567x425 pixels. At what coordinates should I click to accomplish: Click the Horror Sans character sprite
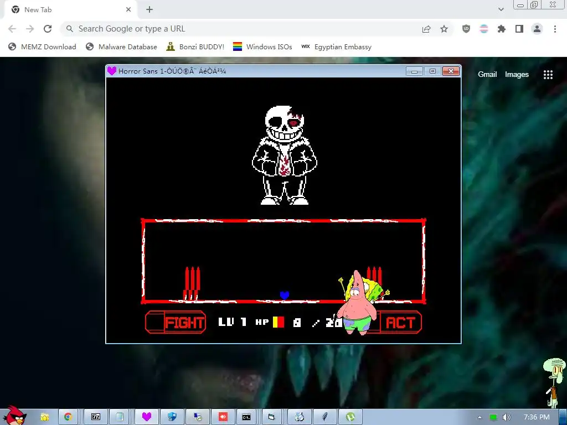tap(285, 156)
